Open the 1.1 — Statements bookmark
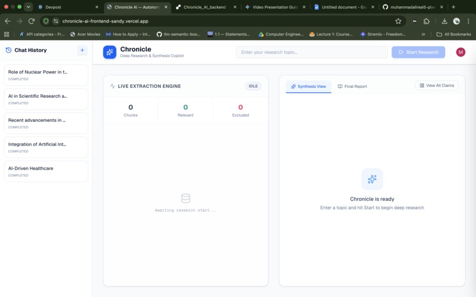The height and width of the screenshot is (297, 476). click(x=229, y=34)
